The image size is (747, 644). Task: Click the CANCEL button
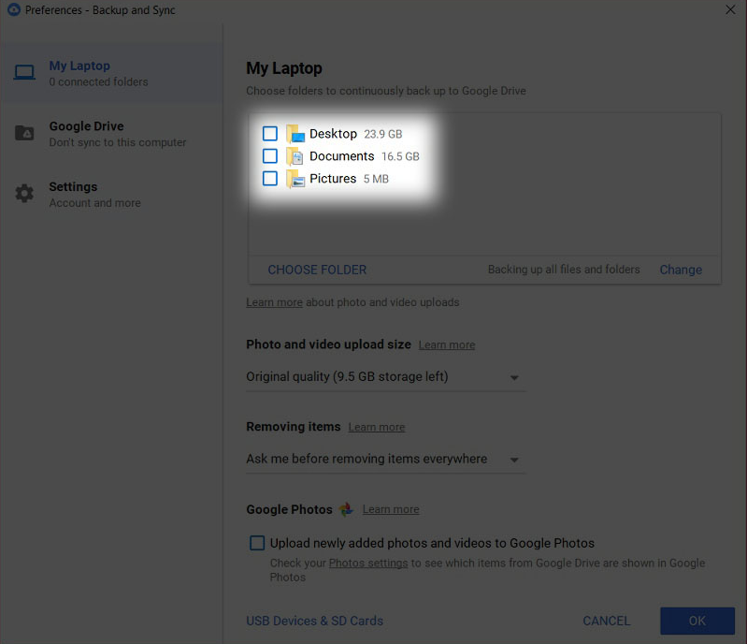point(607,622)
